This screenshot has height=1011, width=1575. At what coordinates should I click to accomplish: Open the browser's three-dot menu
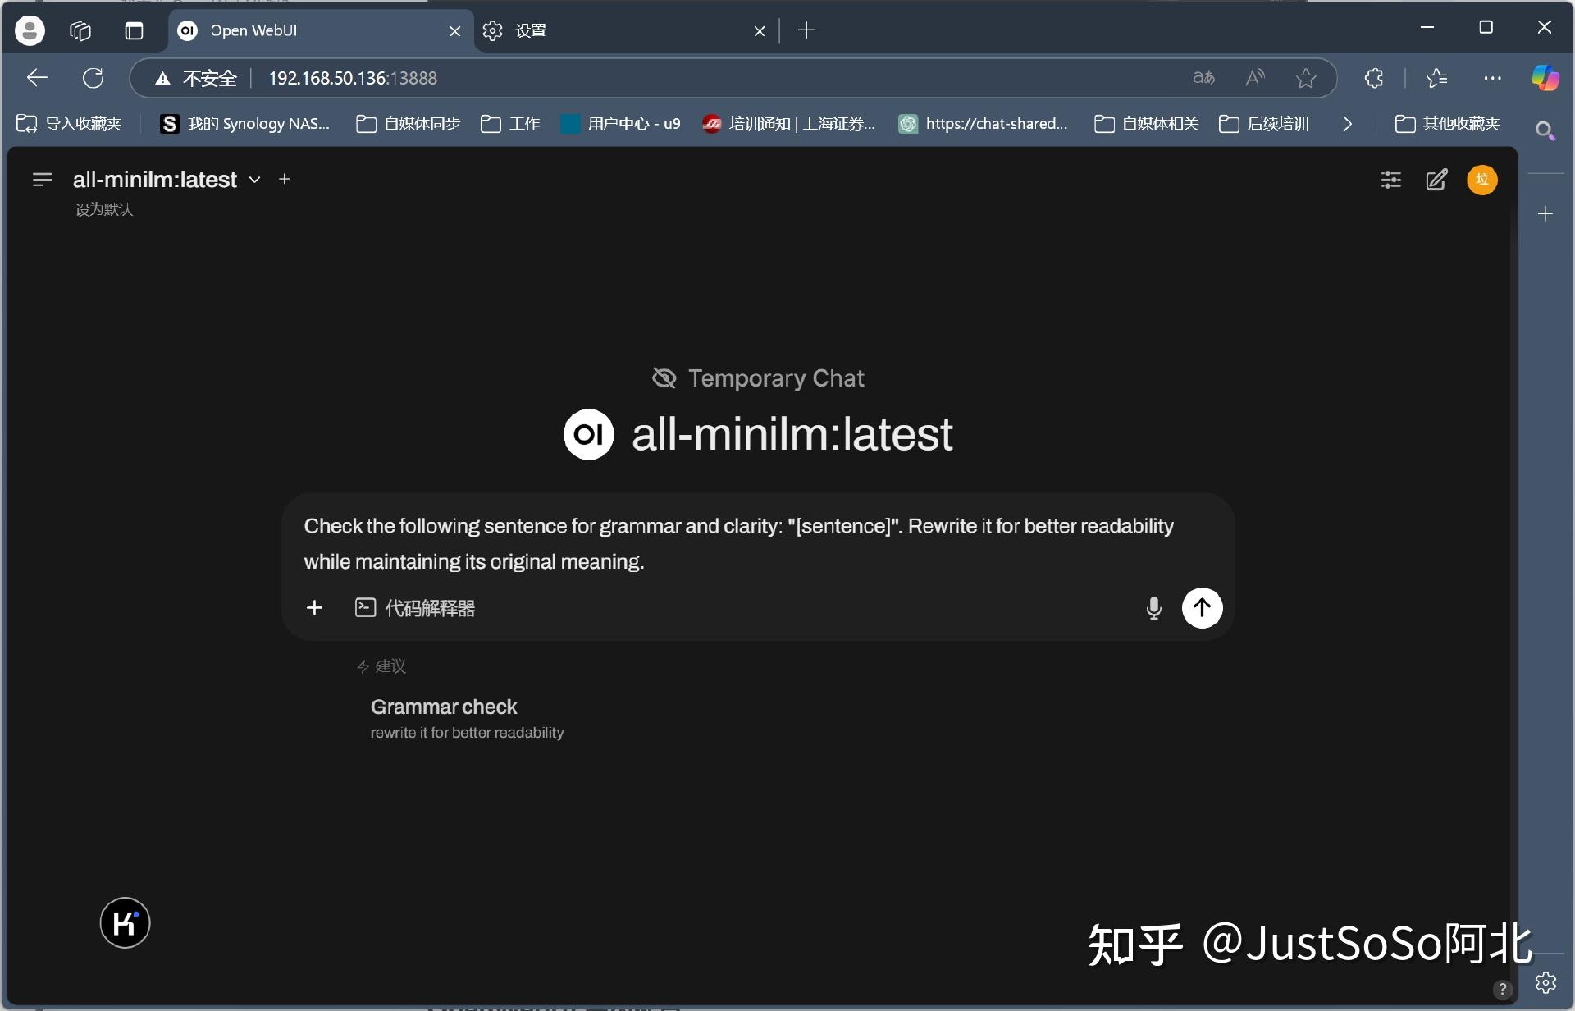point(1492,78)
